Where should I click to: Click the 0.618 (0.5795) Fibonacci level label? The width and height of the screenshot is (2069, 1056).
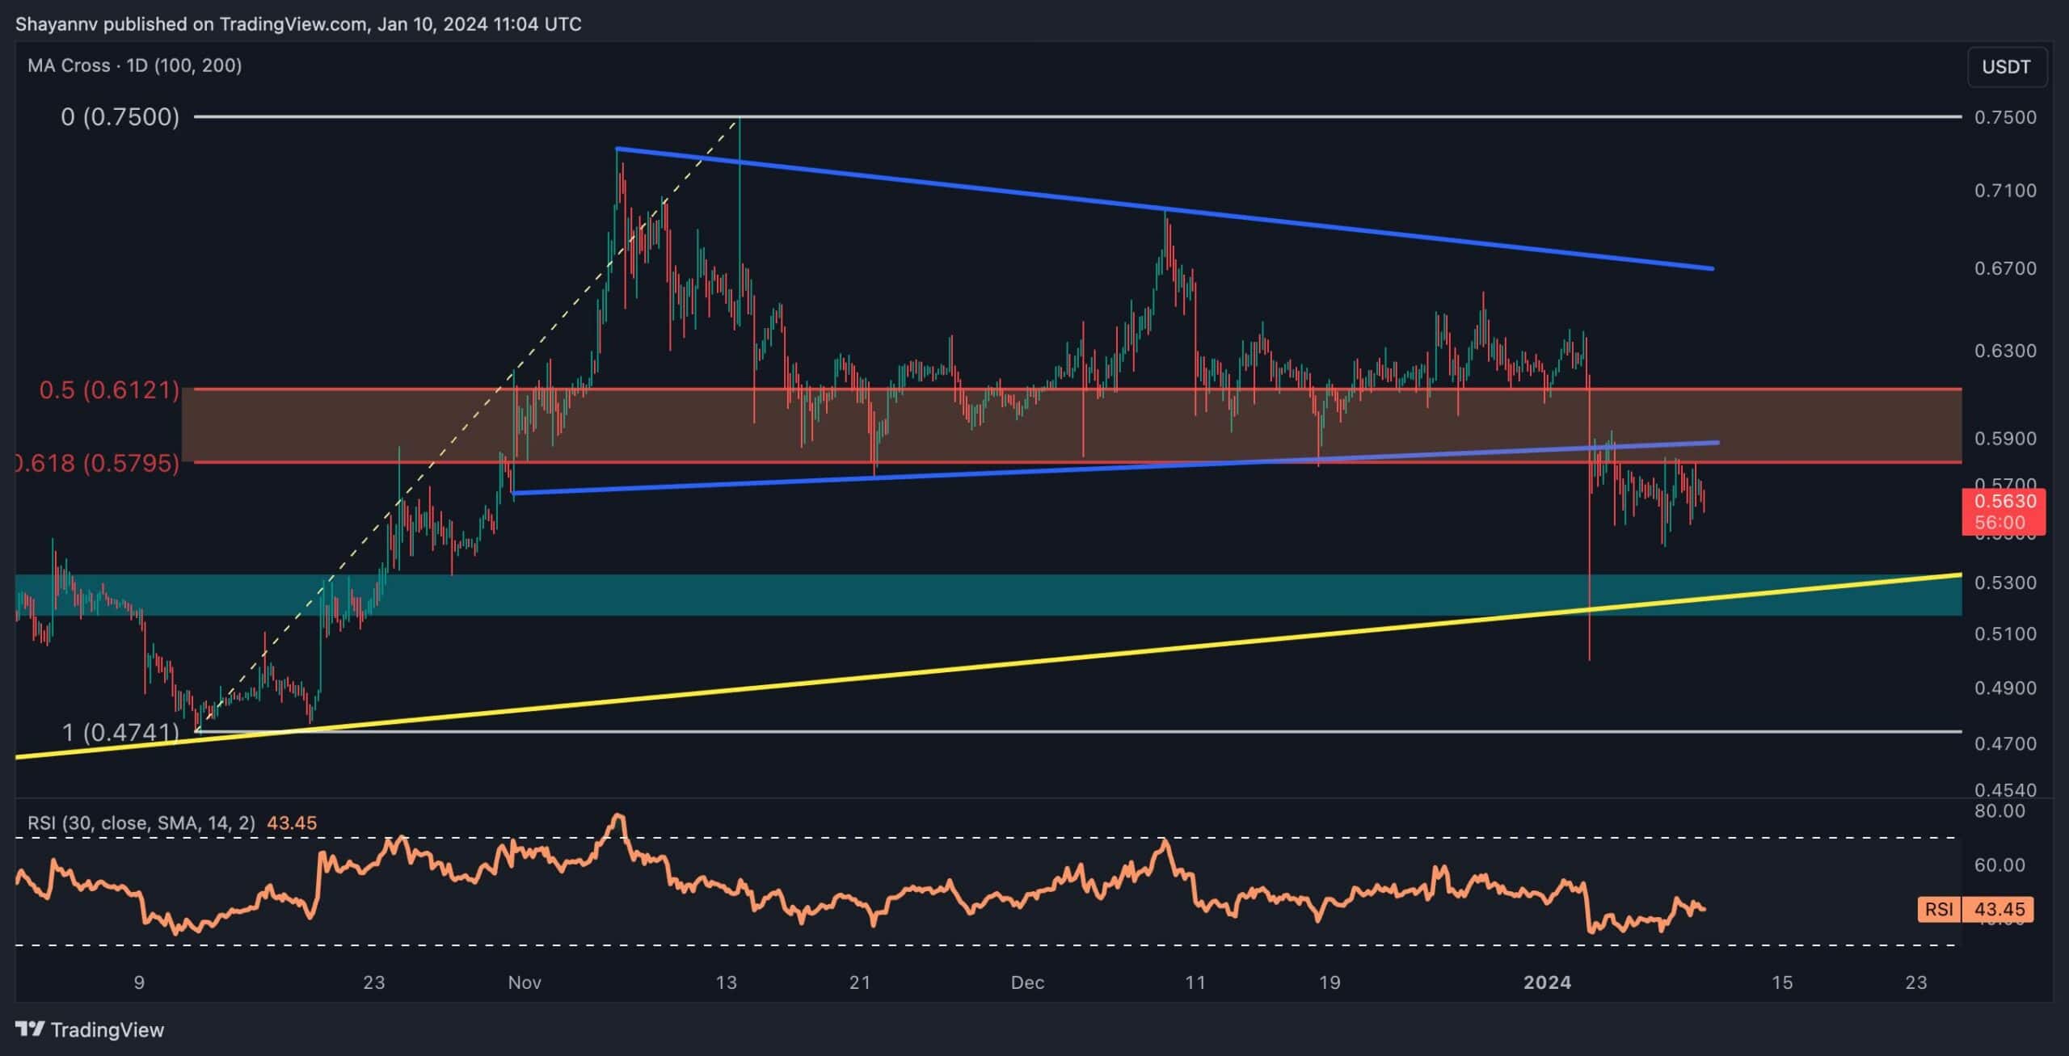click(97, 463)
